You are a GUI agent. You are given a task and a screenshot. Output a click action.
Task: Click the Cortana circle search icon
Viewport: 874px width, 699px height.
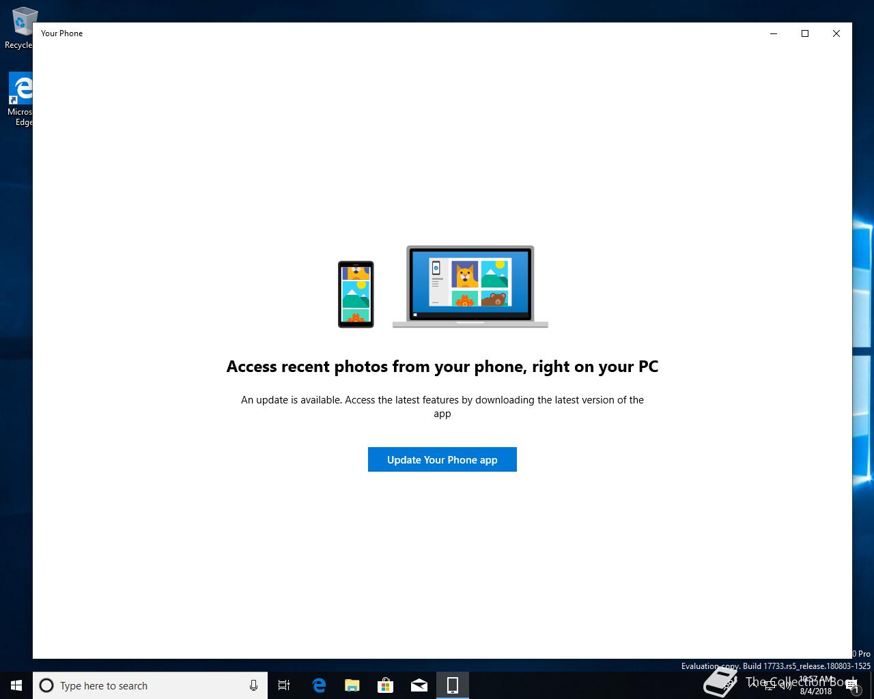(x=46, y=685)
